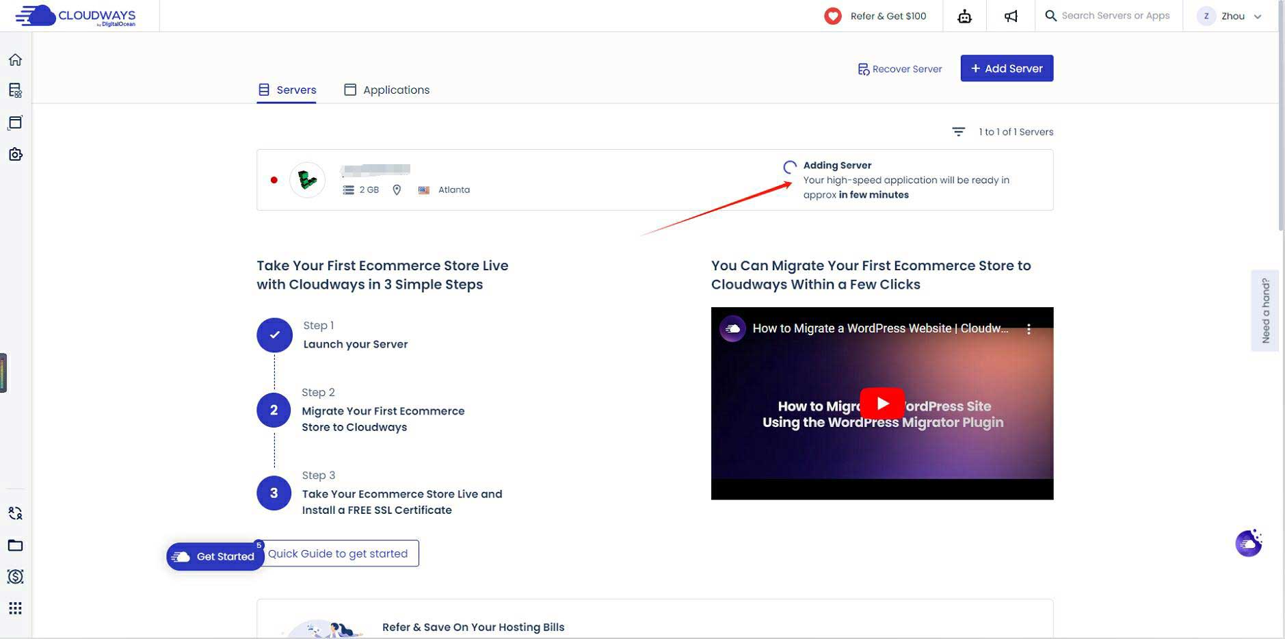Click the US flag icon next to Atlanta
Screen dimensions: 1285x639
tap(424, 190)
